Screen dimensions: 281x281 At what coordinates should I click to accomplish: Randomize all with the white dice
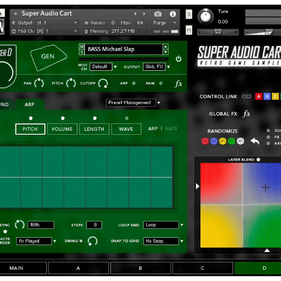(240, 141)
